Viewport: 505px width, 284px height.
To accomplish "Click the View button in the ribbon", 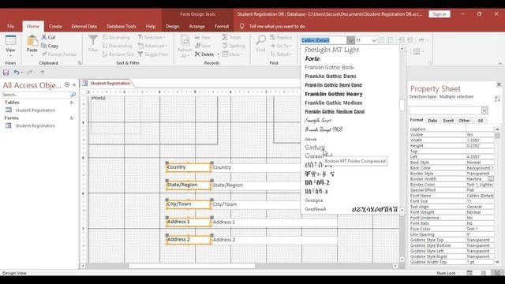I will point(10,44).
